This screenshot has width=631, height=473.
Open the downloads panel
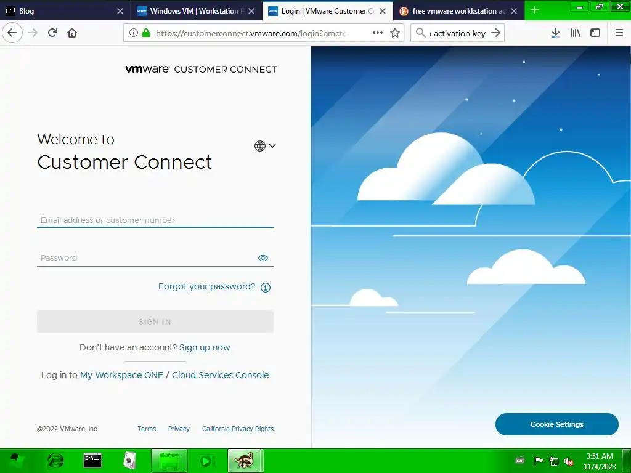[556, 33]
